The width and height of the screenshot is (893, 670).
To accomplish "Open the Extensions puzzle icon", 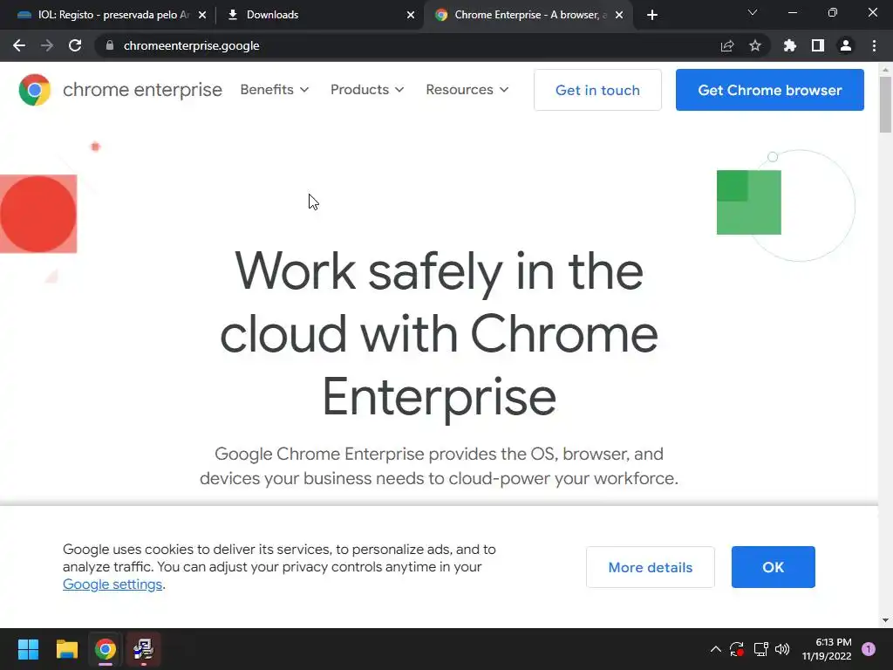I will 789,45.
